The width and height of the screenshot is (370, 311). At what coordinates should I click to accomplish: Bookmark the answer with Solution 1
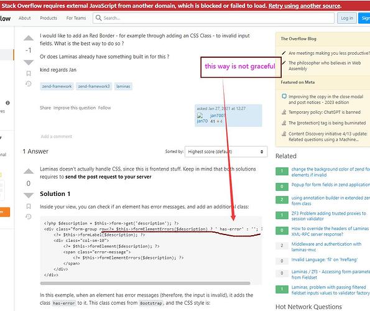click(29, 207)
